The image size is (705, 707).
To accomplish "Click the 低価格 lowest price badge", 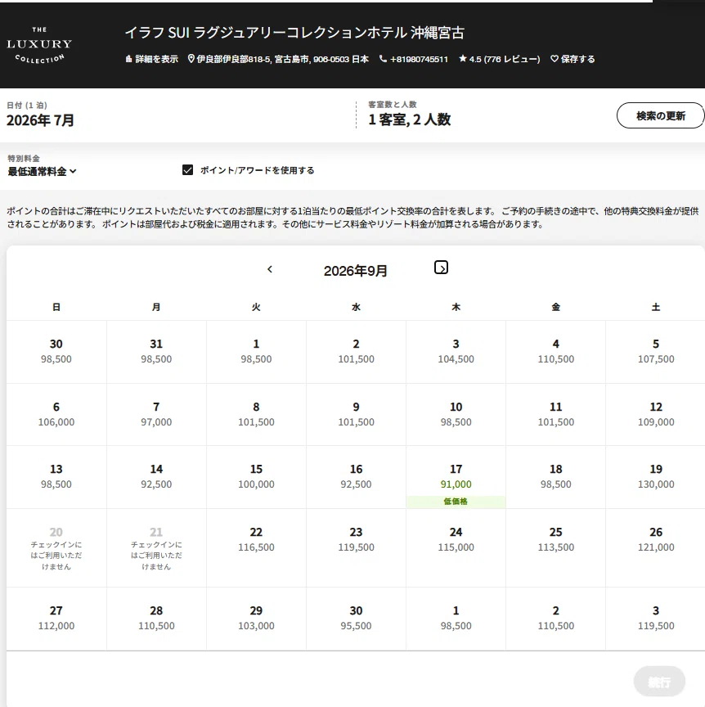I will (456, 502).
